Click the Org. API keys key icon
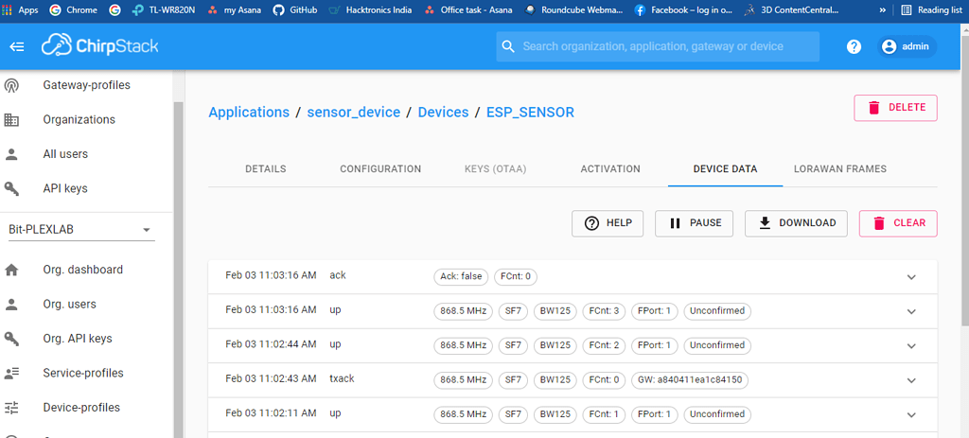This screenshot has width=969, height=438. pos(11,340)
